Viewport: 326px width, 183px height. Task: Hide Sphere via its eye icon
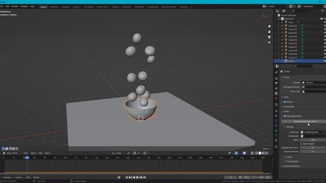pos(324,61)
